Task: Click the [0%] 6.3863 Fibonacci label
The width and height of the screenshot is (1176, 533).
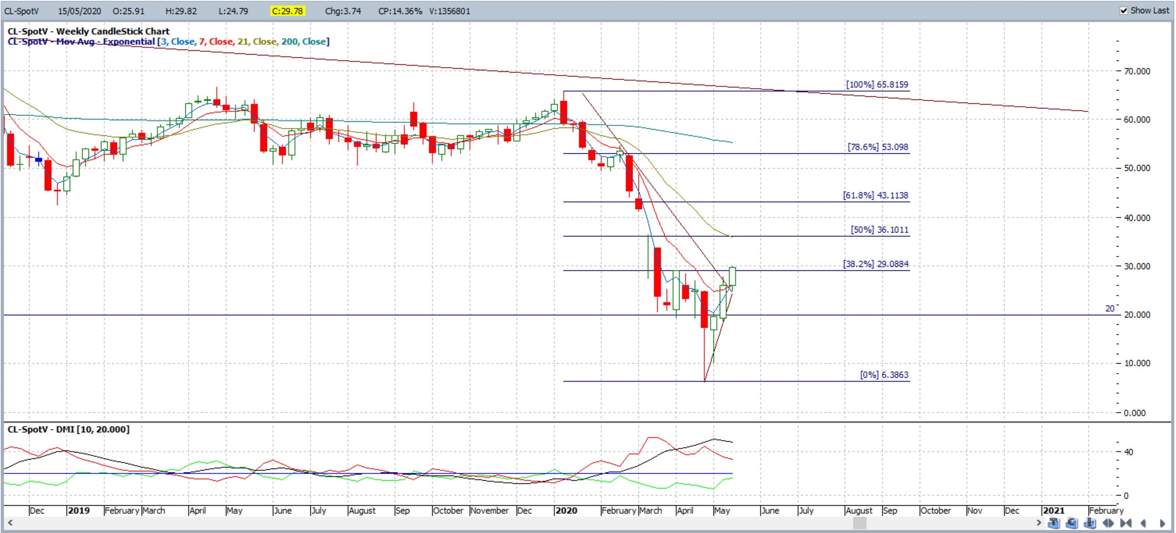Action: 884,375
